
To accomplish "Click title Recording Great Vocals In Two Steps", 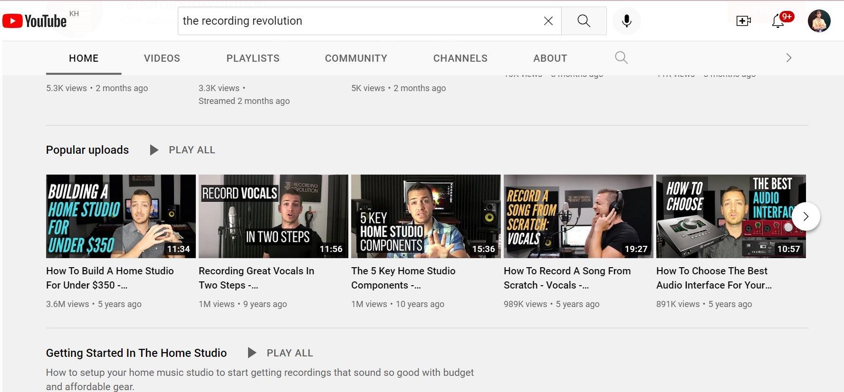I will pos(256,278).
